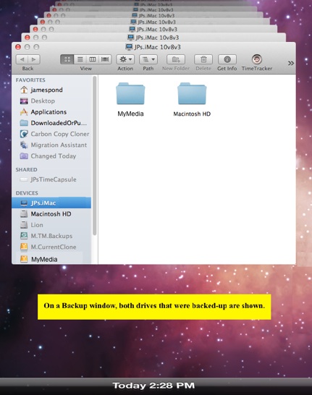Switch to Cover Flow view

point(105,59)
